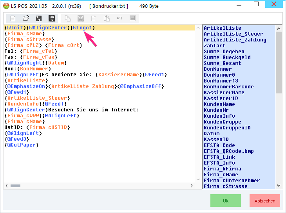Select BonNummer13 in the variable list
This screenshot has width=286, height=213.
221,81
